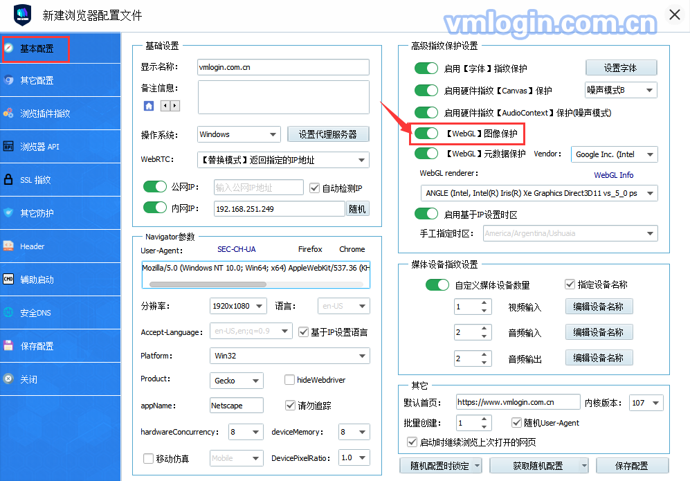690x481 pixels.
Task: Uncheck the 请勿追踪 checkbox
Action: click(290, 405)
